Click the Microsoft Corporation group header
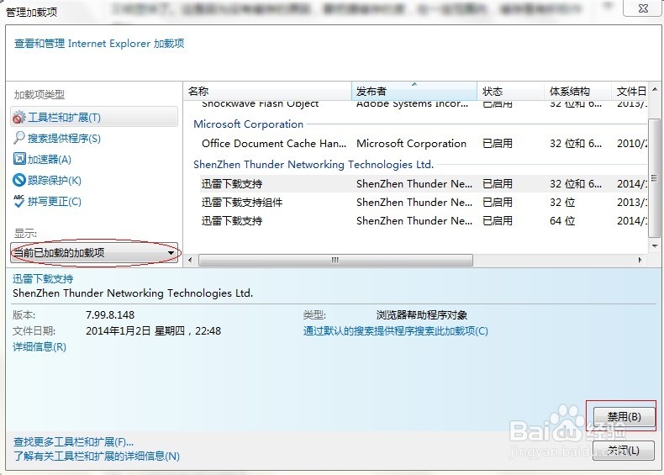This screenshot has width=664, height=475. (248, 124)
